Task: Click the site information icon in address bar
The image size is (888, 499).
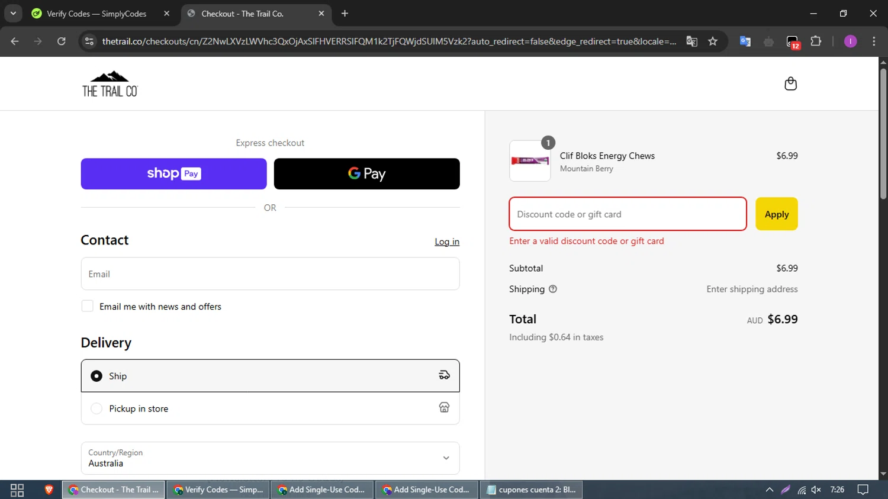Action: [89, 41]
